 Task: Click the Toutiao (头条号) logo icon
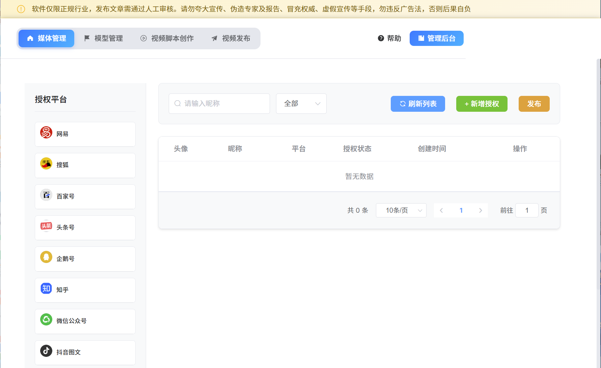click(46, 226)
